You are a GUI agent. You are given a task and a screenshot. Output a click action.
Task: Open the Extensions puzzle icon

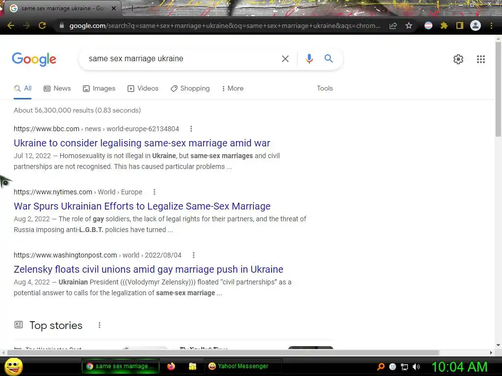coord(444,25)
